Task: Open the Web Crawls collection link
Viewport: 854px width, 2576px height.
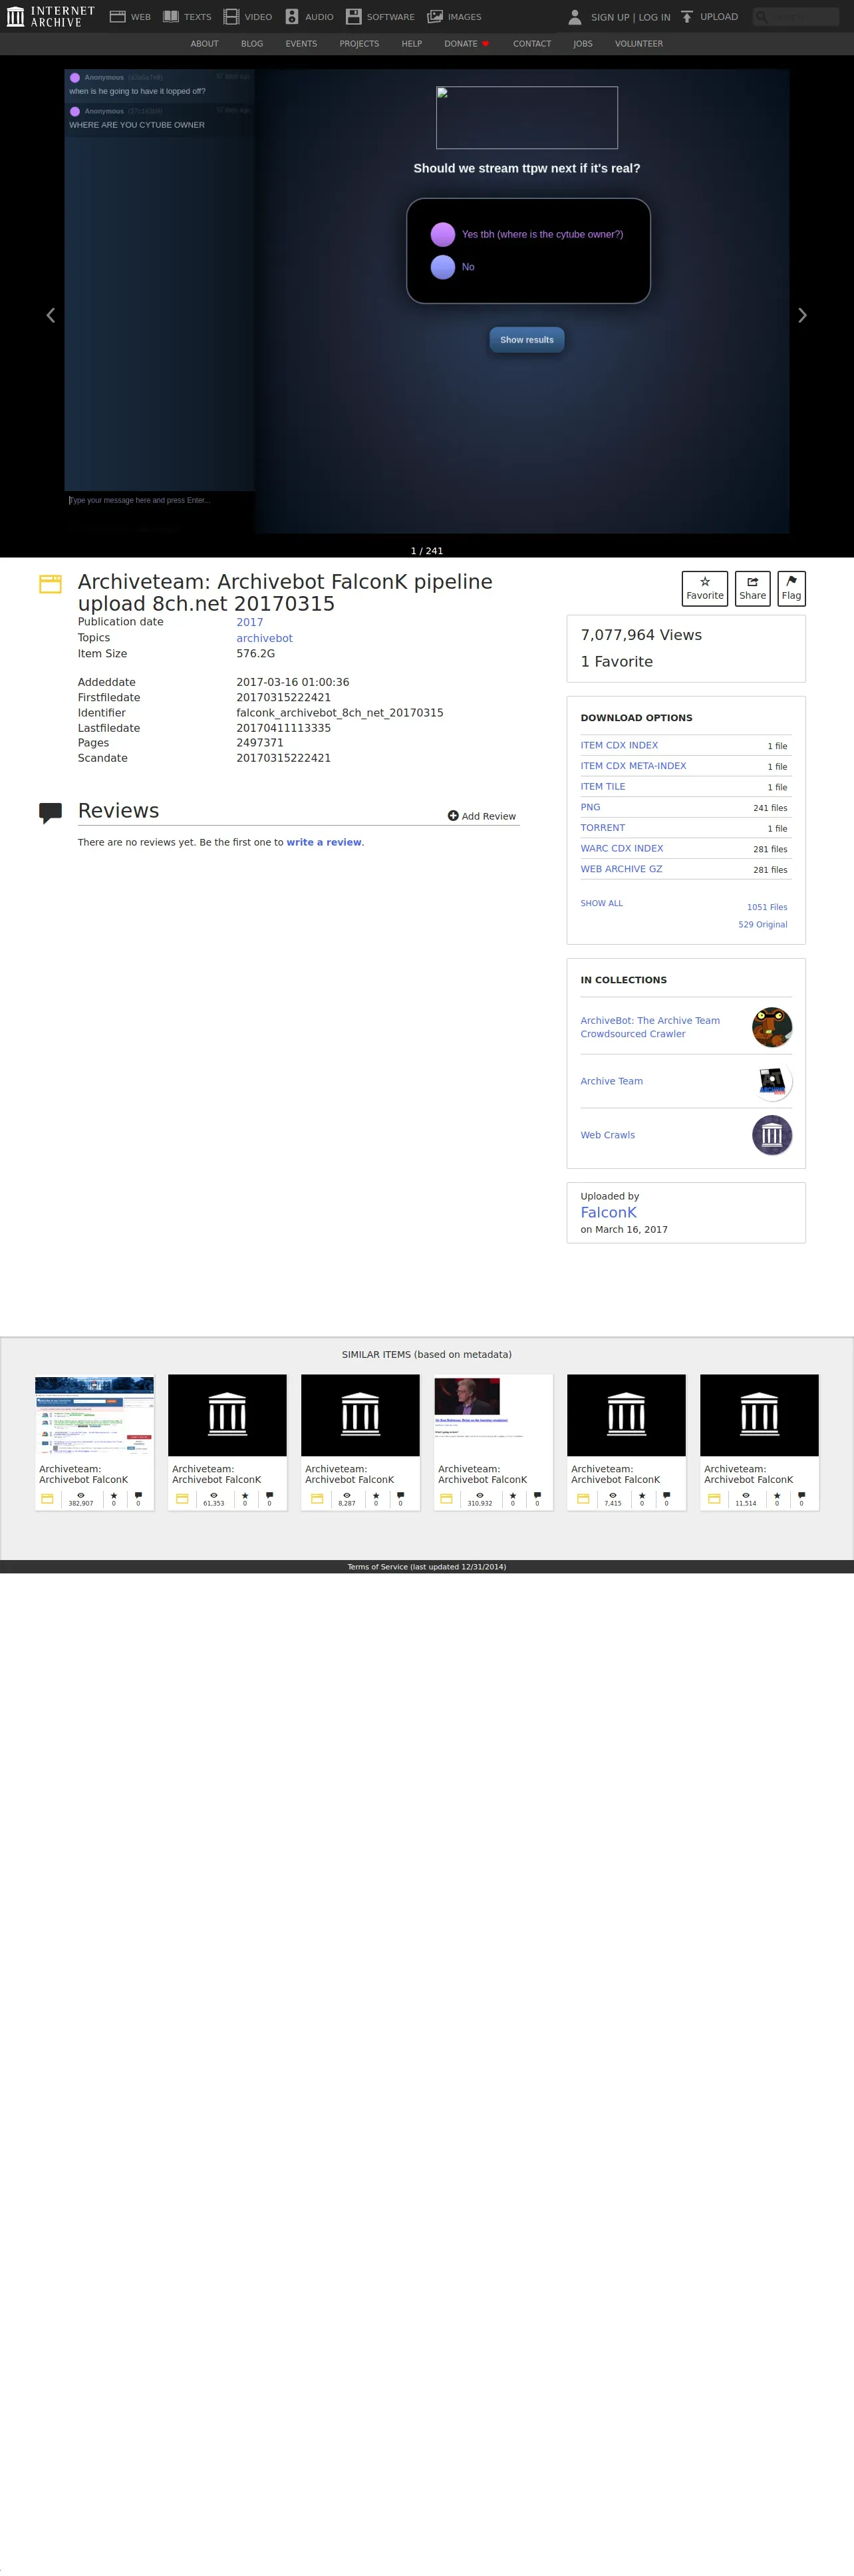Action: click(x=608, y=1135)
